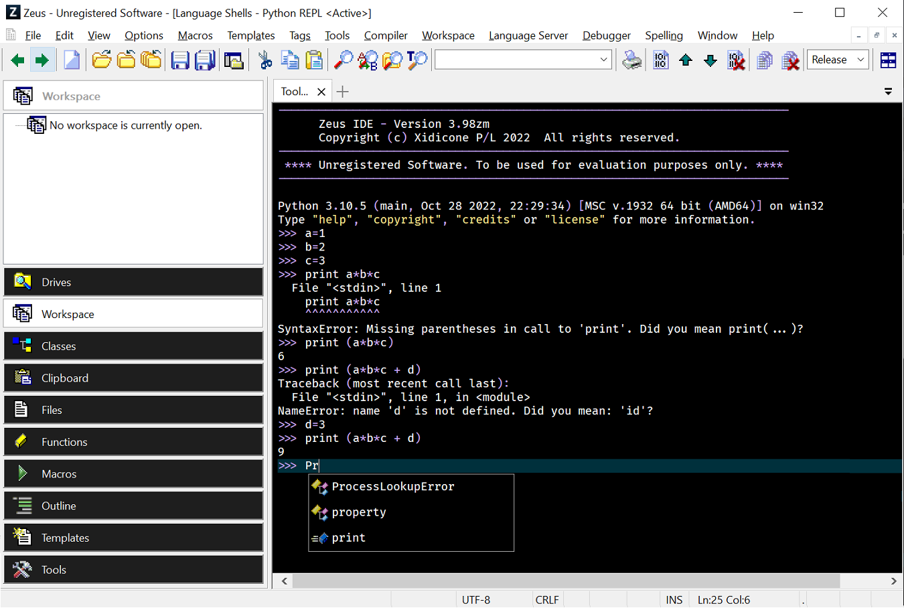Screen dimensions: 904x608
Task: Open the Debugger menu
Action: point(607,35)
